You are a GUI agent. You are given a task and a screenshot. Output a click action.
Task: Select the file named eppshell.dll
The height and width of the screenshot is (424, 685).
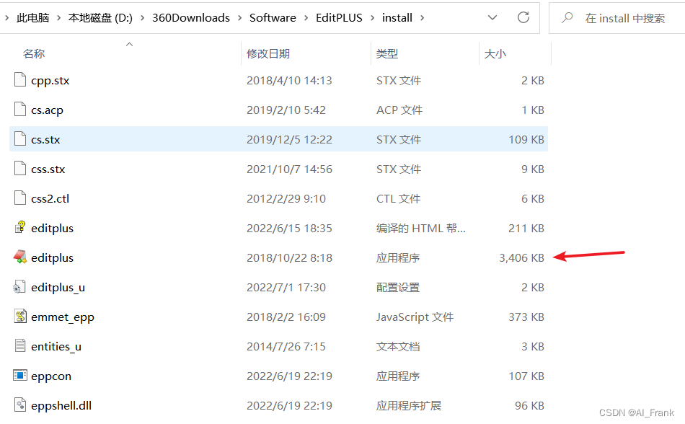[x=61, y=406]
